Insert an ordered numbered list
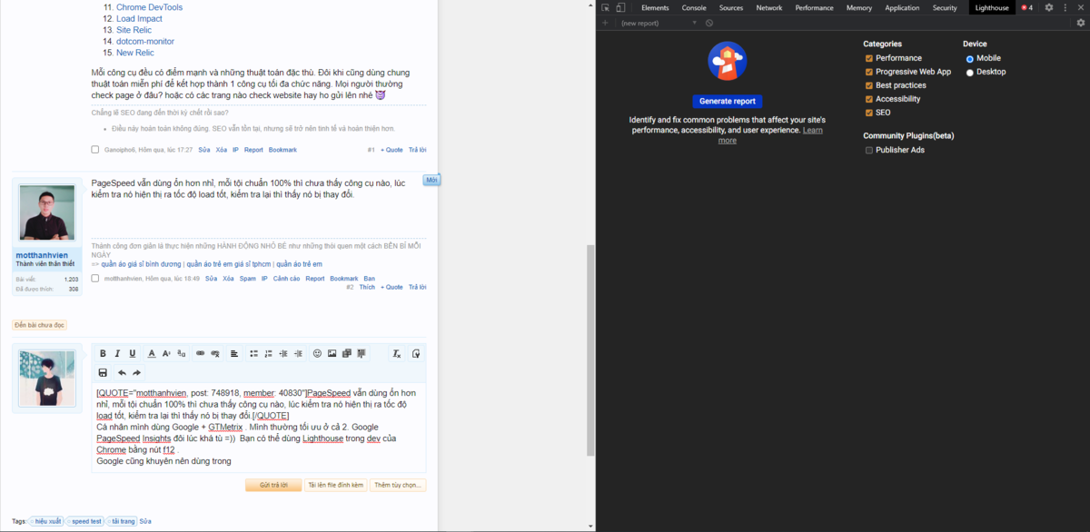 269,353
